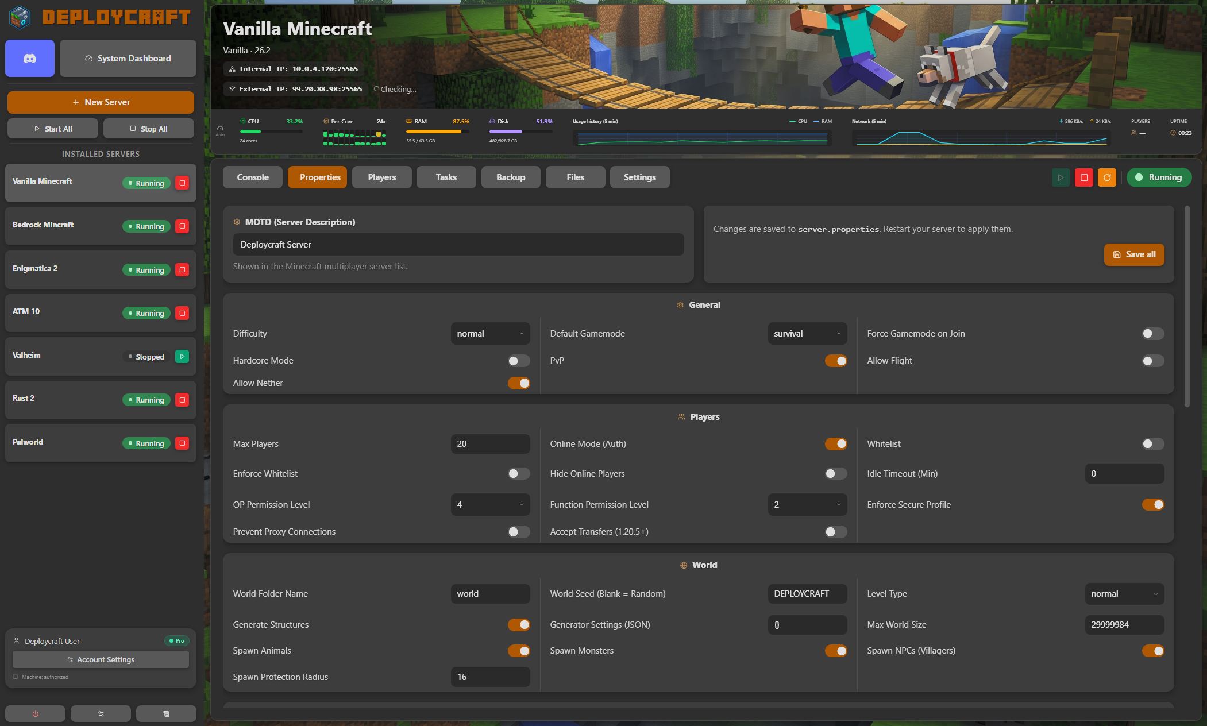
Task: Click the Network (5 min) graph
Action: [x=981, y=138]
